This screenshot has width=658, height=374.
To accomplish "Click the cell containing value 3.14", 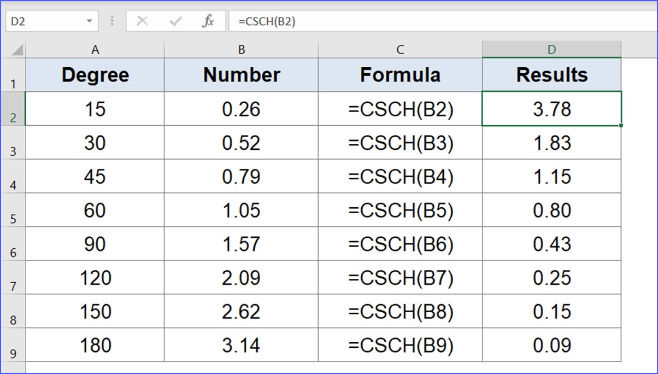I will [x=241, y=343].
